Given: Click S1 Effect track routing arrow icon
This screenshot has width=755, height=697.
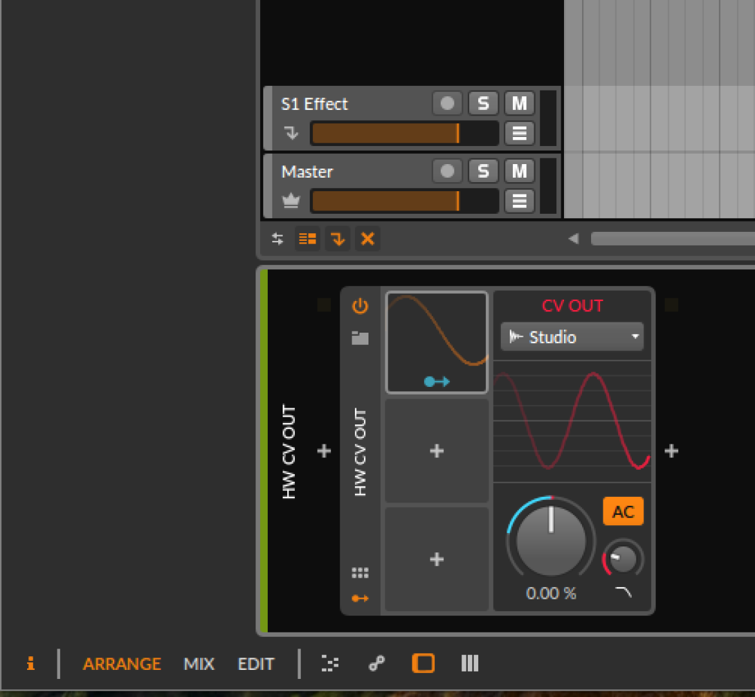Looking at the screenshot, I should pos(291,132).
